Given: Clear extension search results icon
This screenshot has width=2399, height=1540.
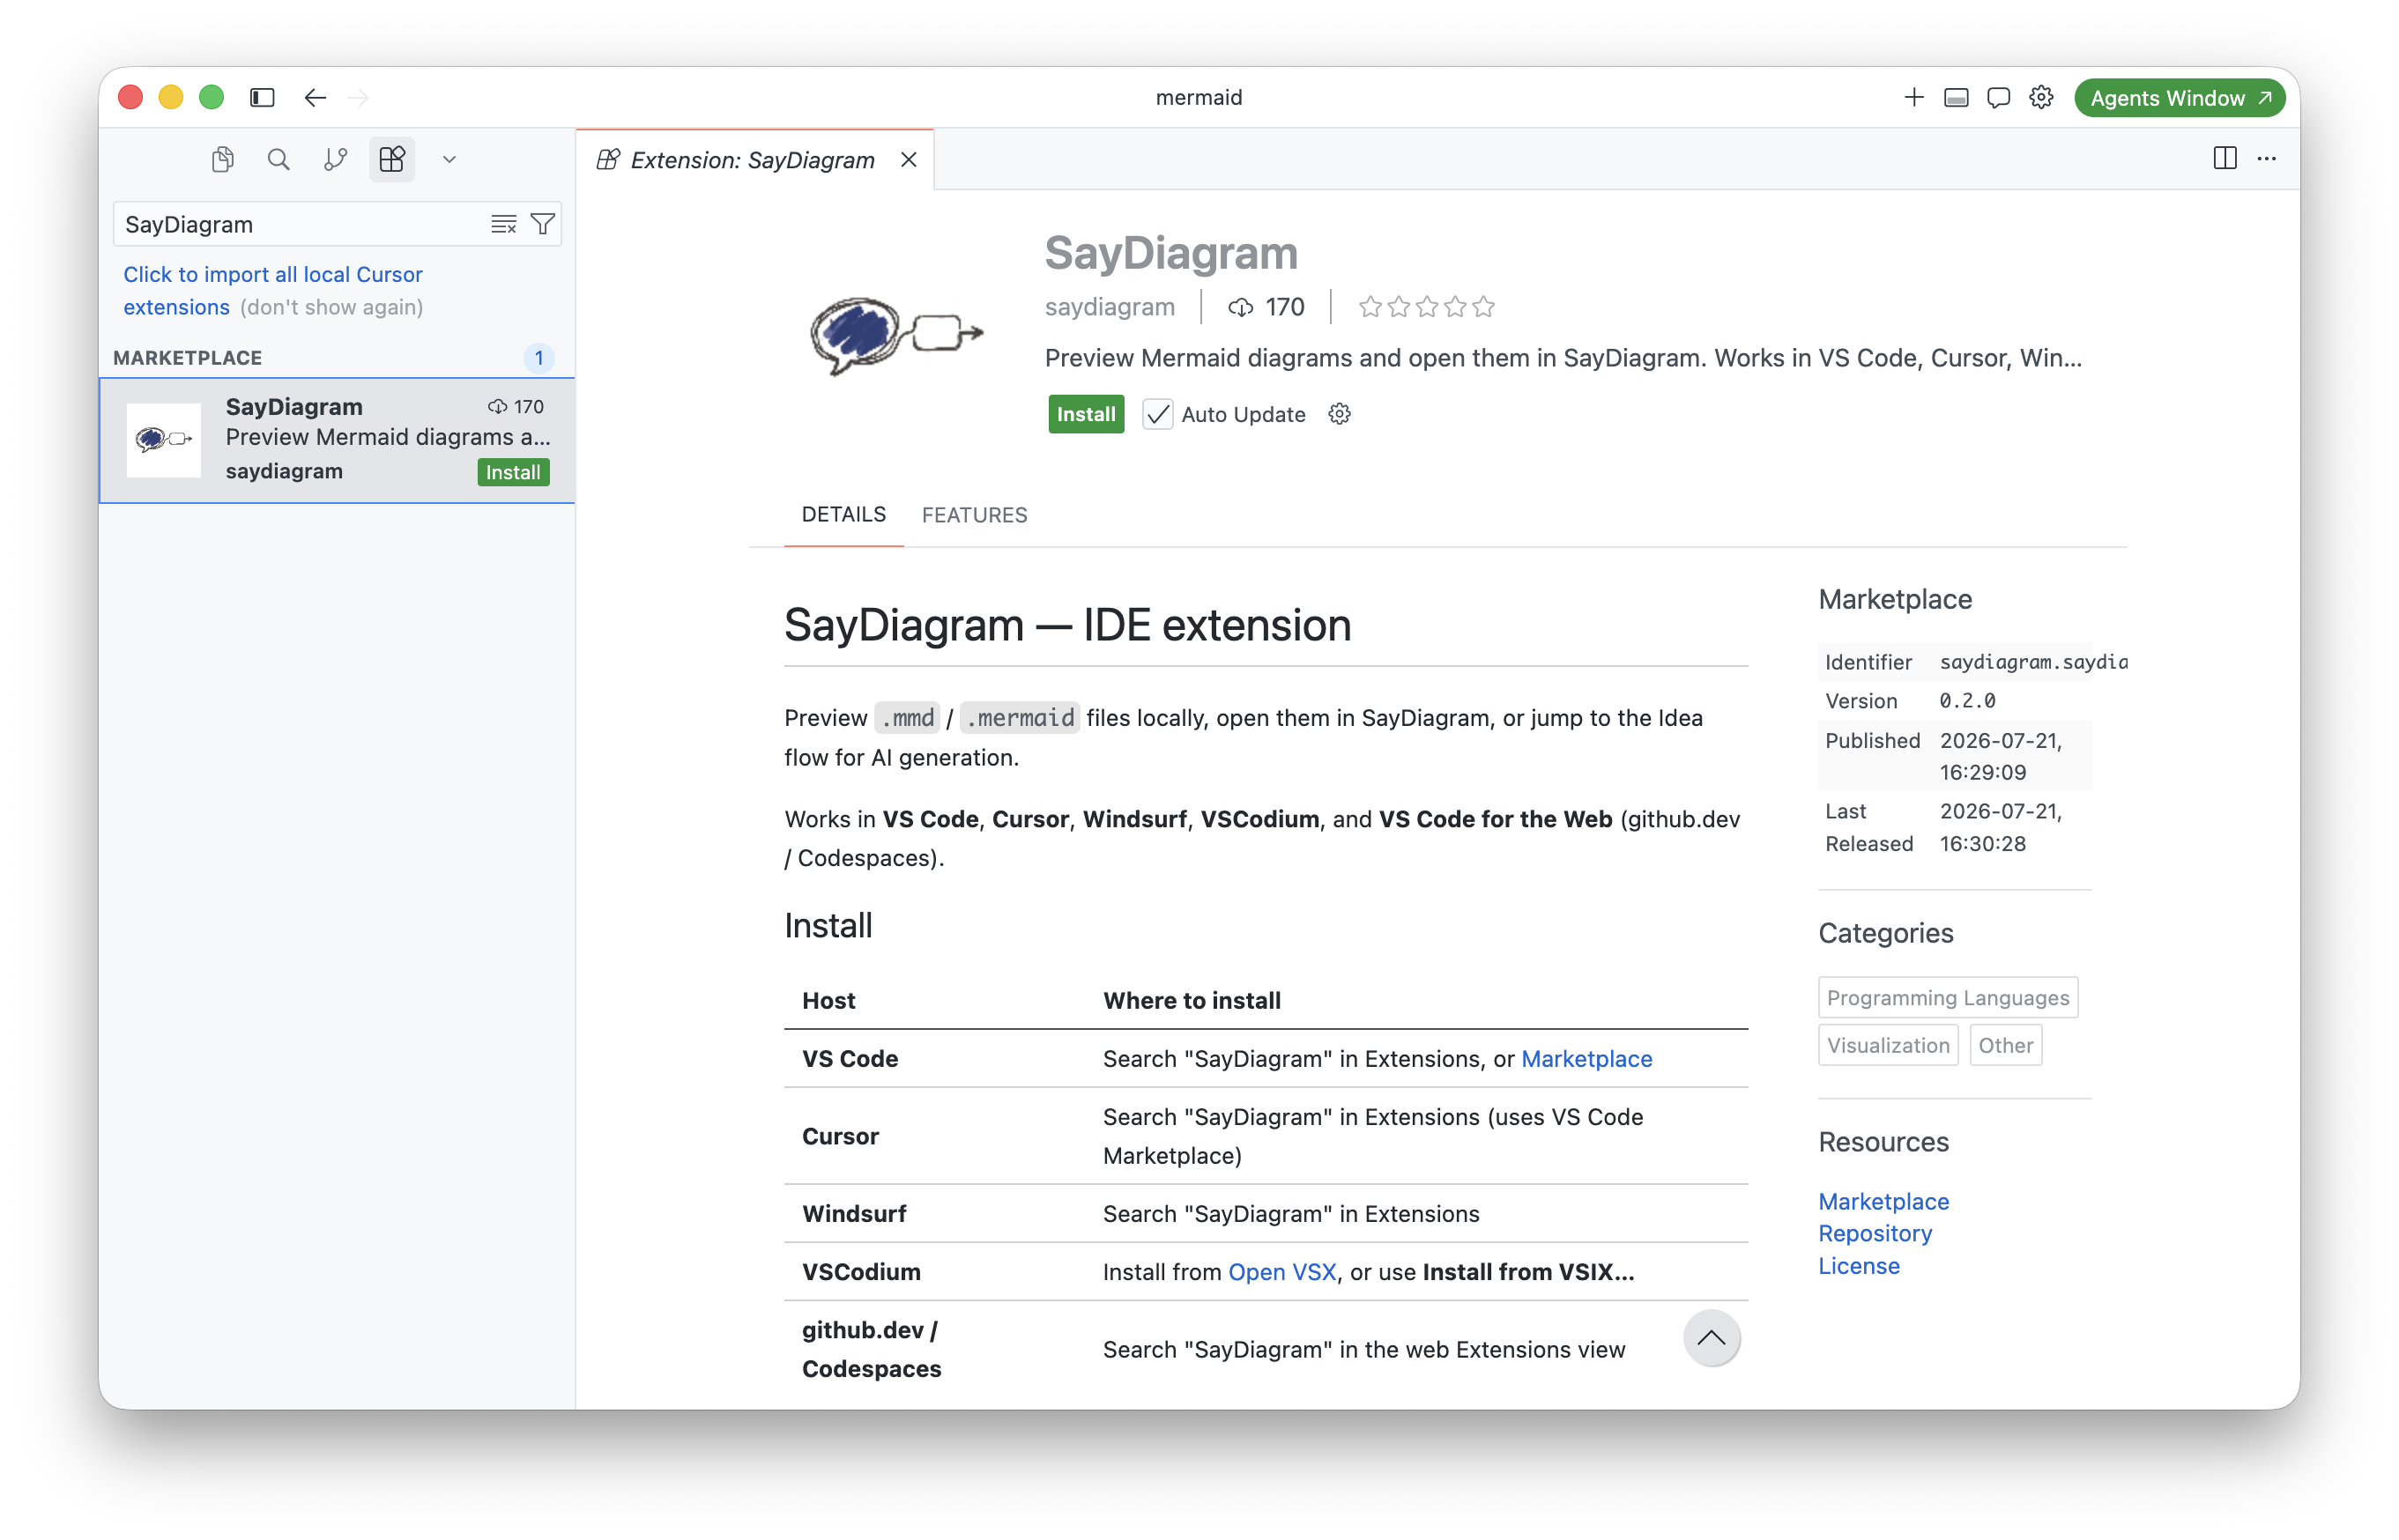Looking at the screenshot, I should pyautogui.click(x=503, y=224).
